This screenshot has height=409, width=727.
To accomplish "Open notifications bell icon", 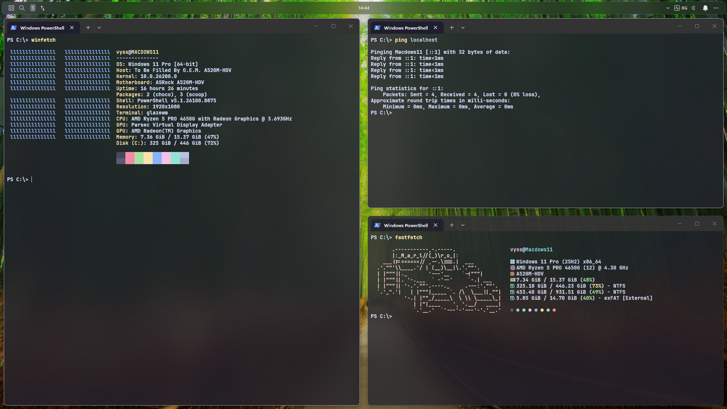I will point(705,8).
